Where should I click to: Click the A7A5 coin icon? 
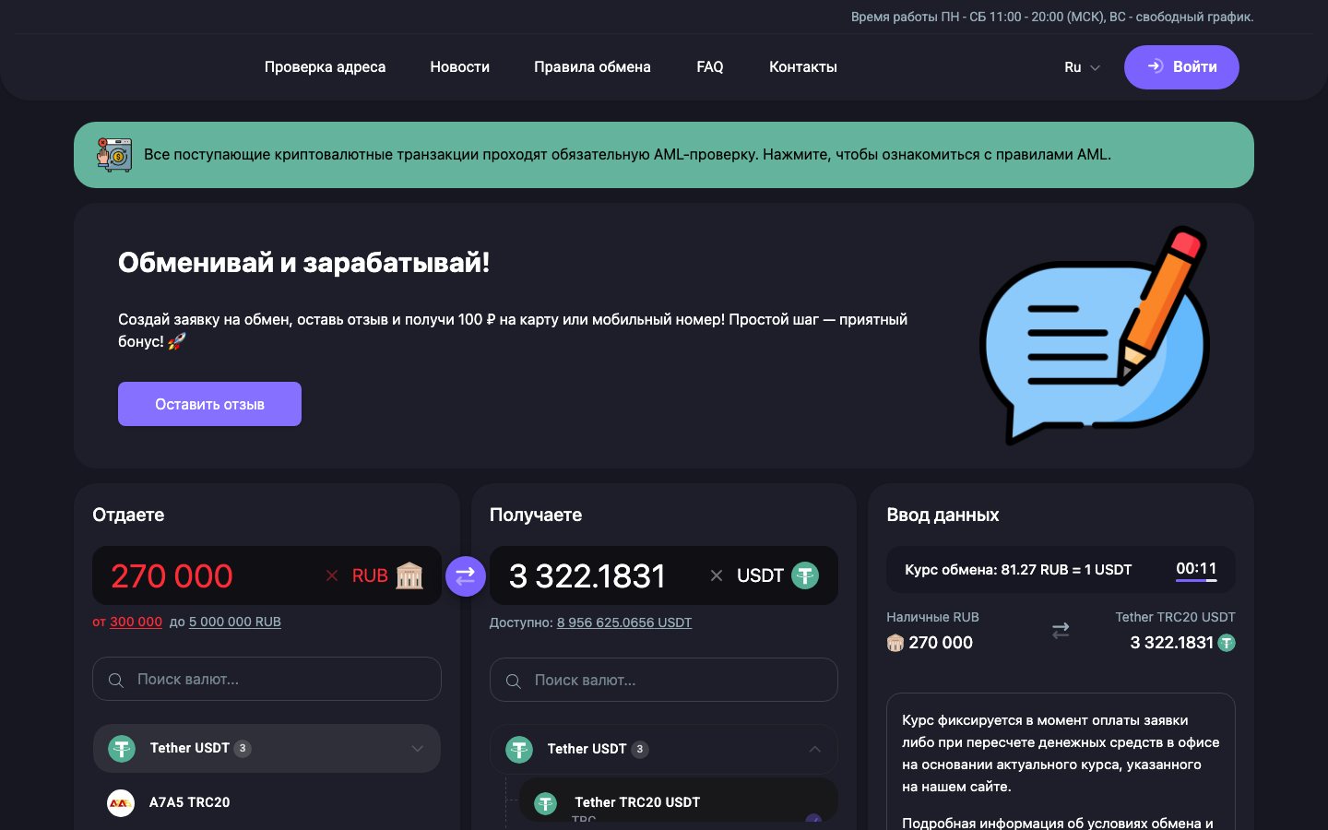pos(121,802)
